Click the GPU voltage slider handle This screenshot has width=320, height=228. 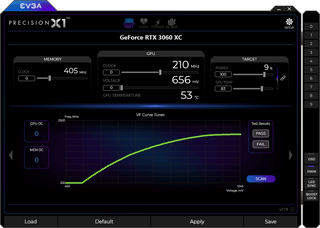coord(122,88)
